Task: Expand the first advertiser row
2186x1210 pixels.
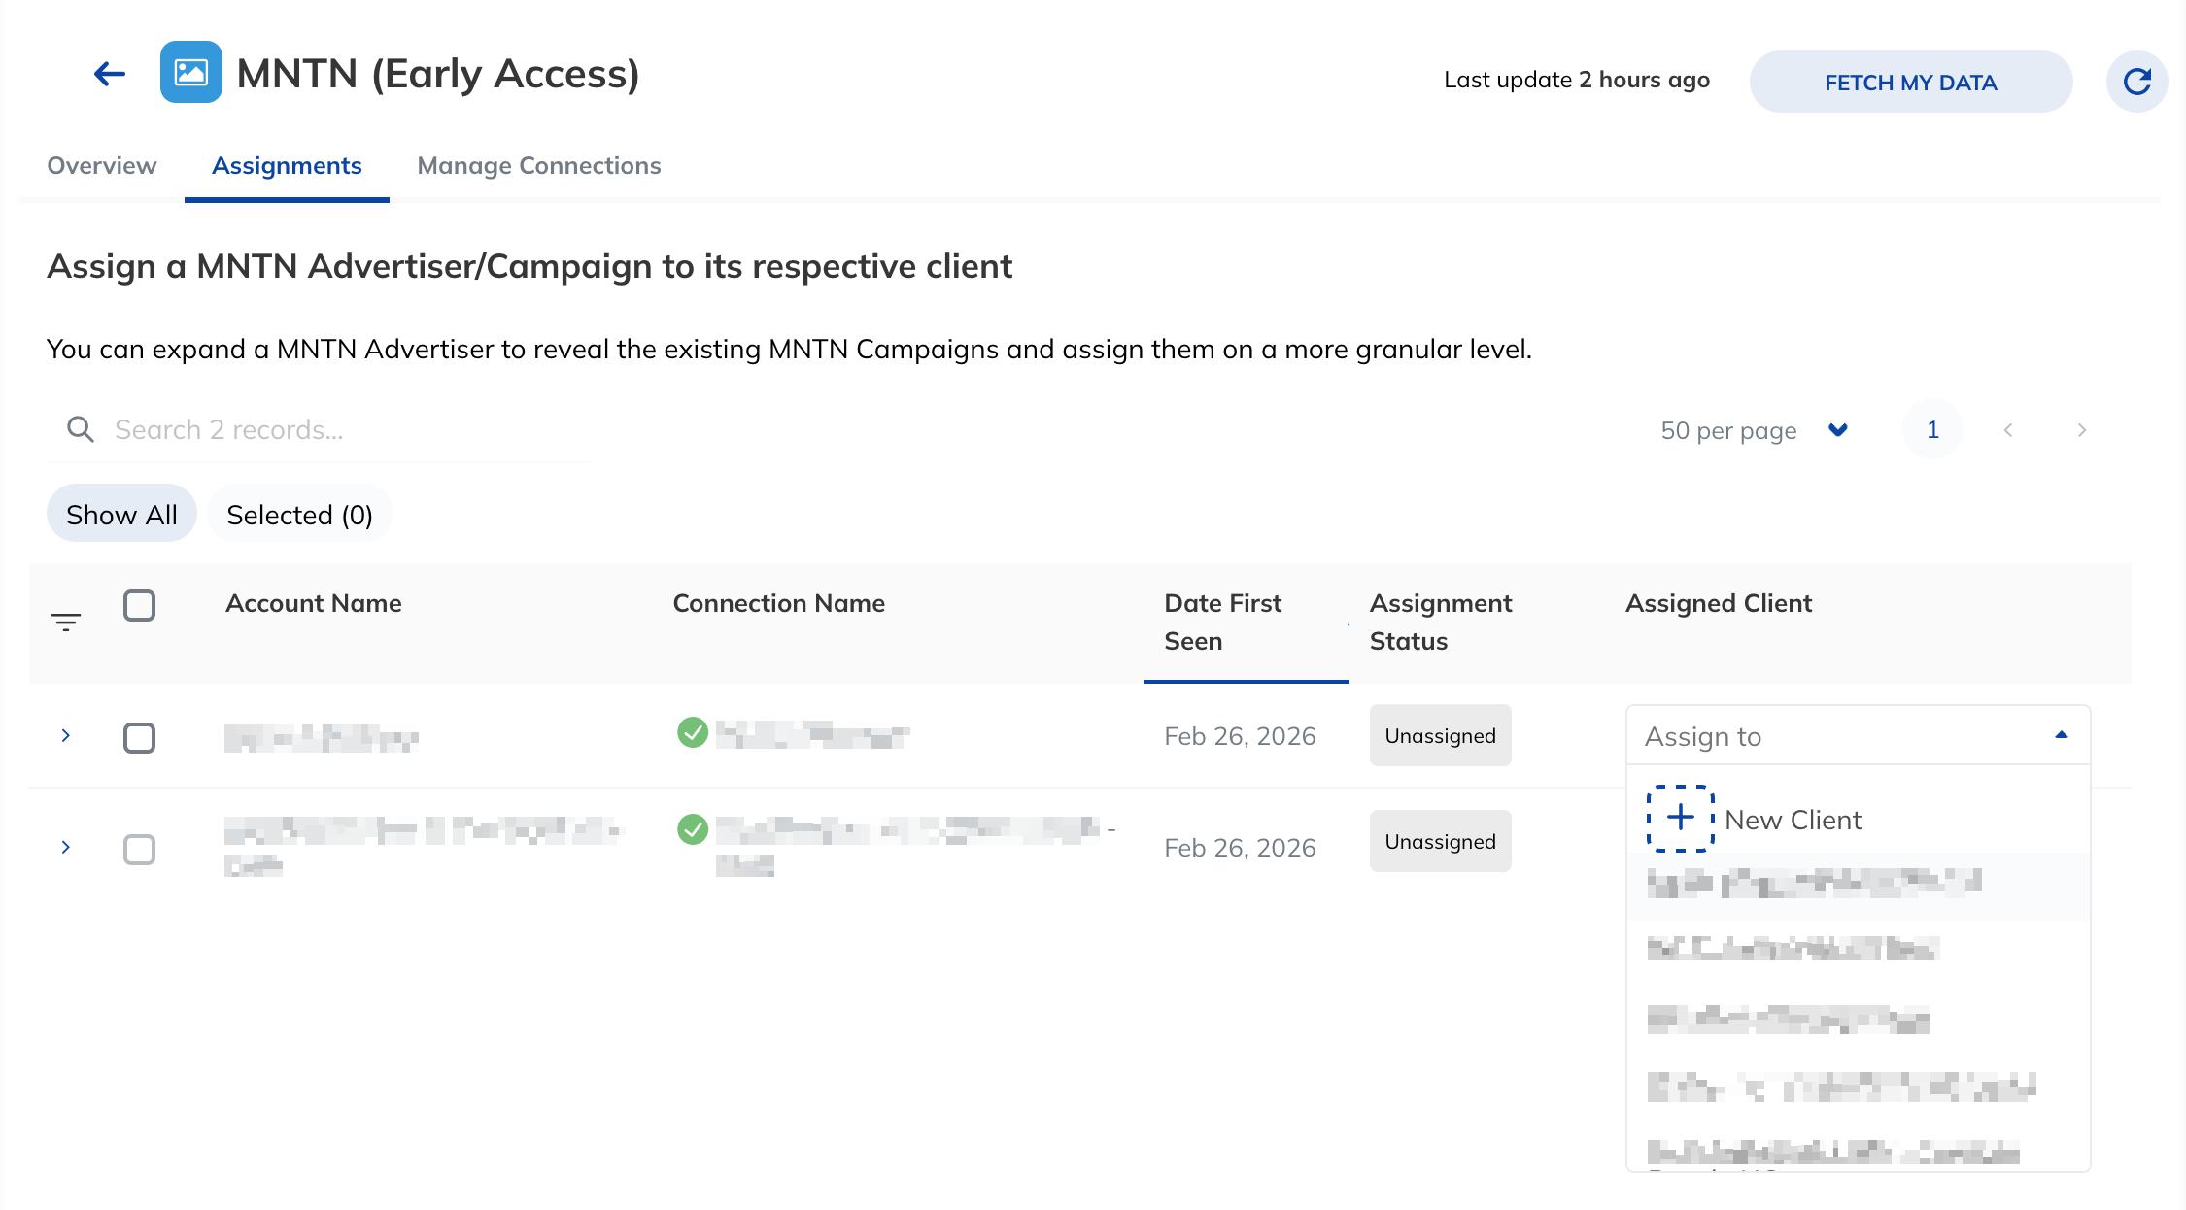Action: click(x=66, y=735)
